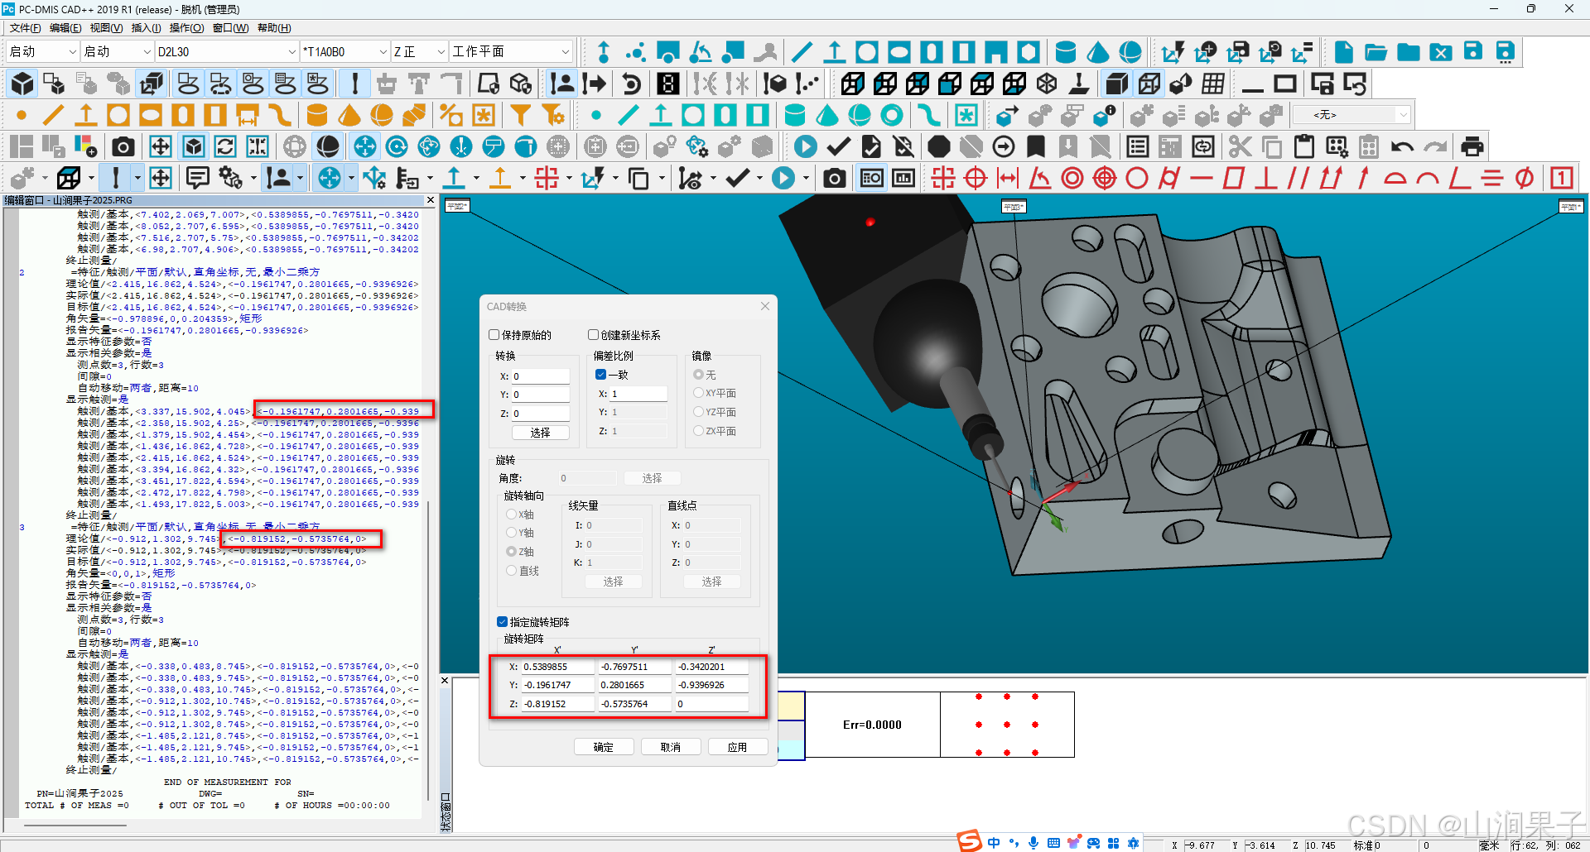Select the red parallelism dimension icon
This screenshot has width=1590, height=852.
point(1298,178)
